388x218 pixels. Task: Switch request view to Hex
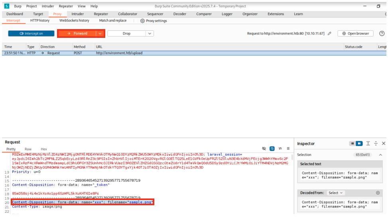tap(44, 149)
